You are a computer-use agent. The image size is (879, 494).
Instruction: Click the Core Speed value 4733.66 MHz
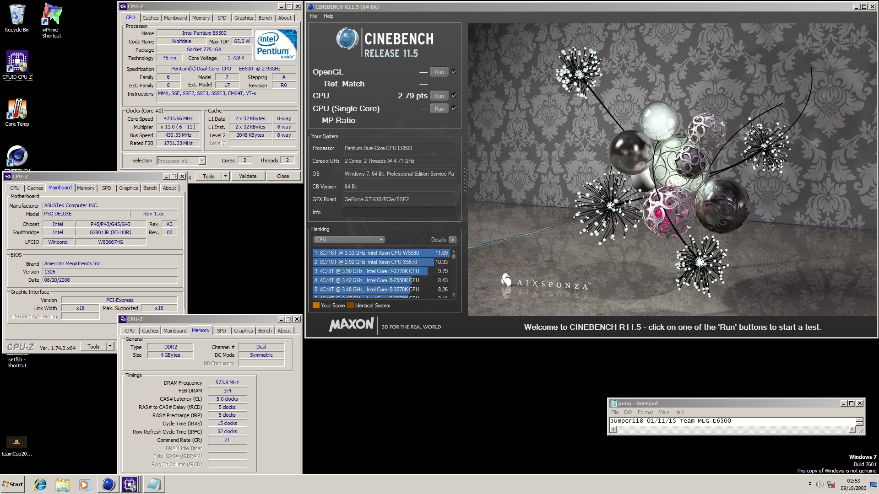[179, 119]
